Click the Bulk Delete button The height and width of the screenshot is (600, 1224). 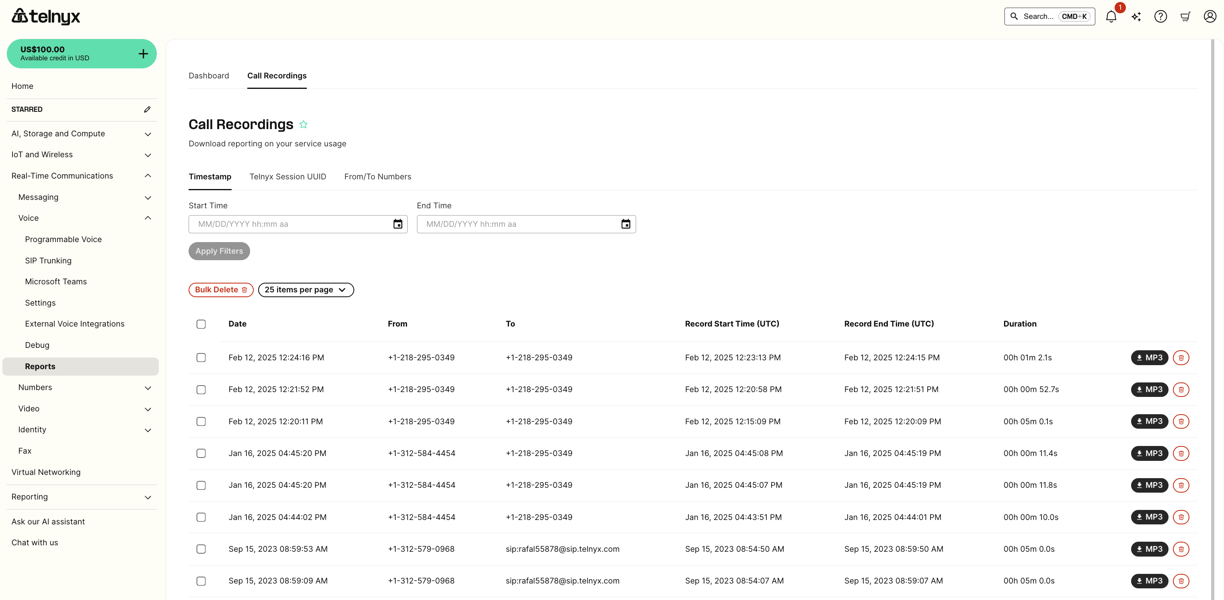click(x=220, y=290)
